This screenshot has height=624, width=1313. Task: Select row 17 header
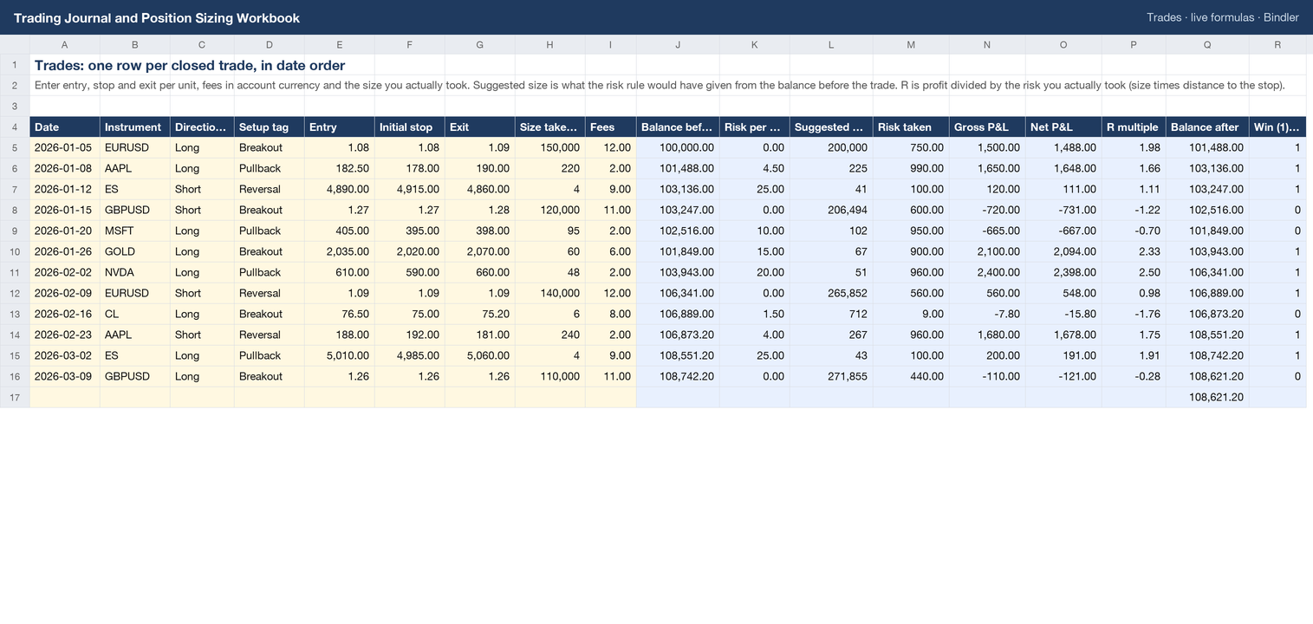tap(15, 397)
